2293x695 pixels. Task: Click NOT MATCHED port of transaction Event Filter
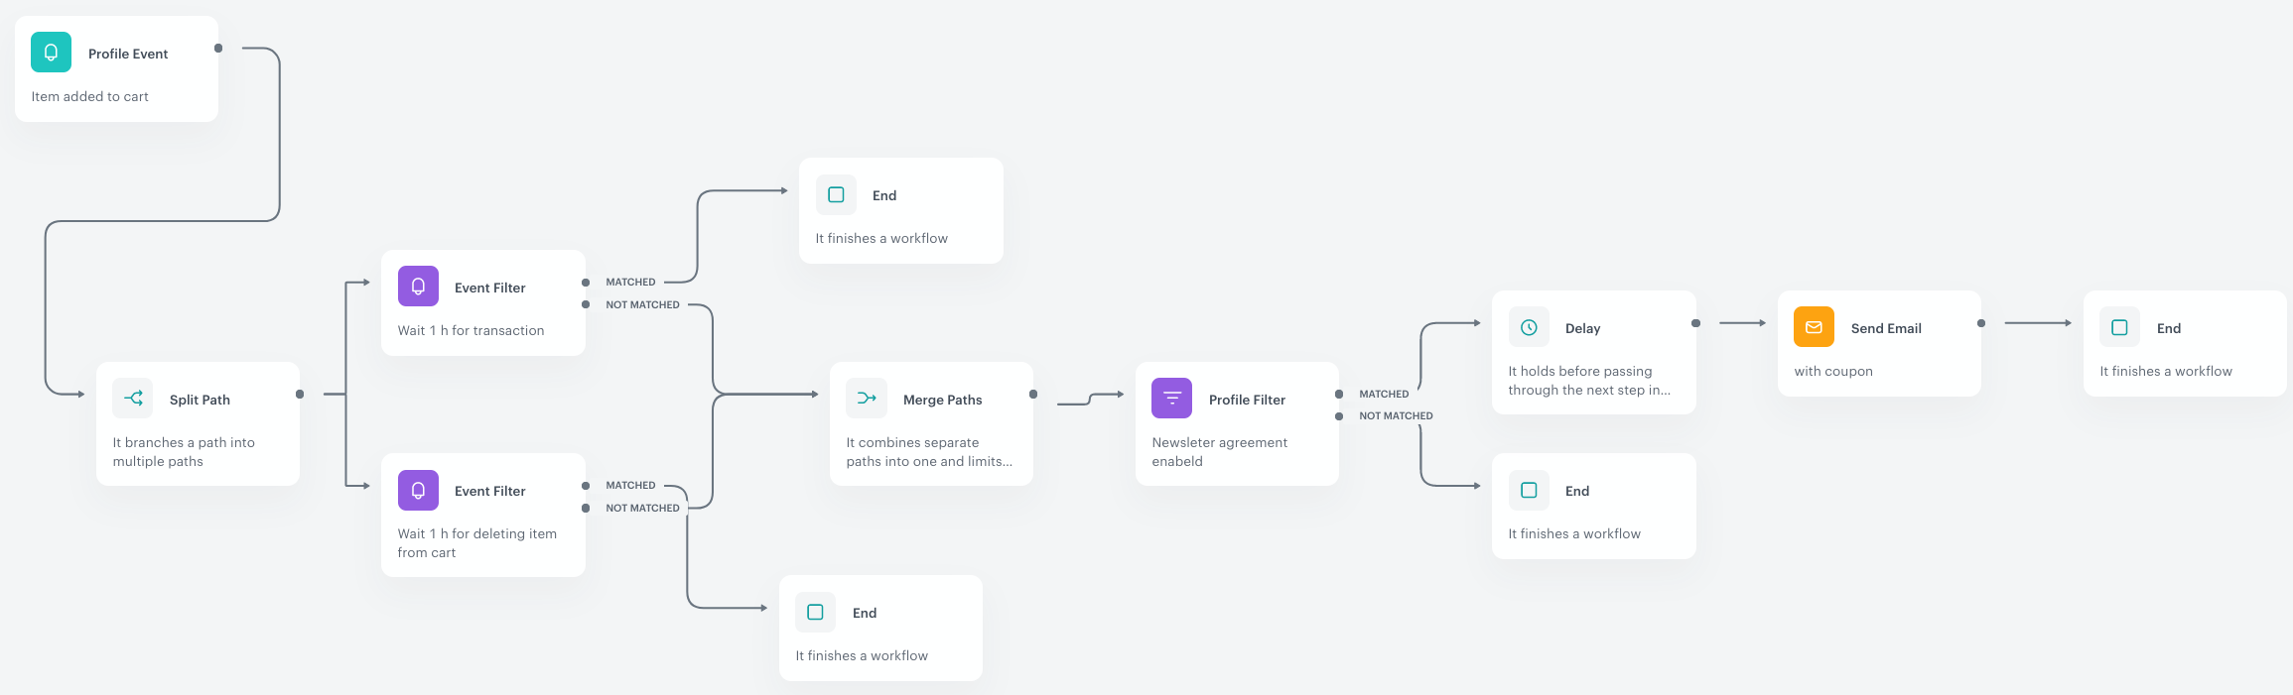click(586, 305)
